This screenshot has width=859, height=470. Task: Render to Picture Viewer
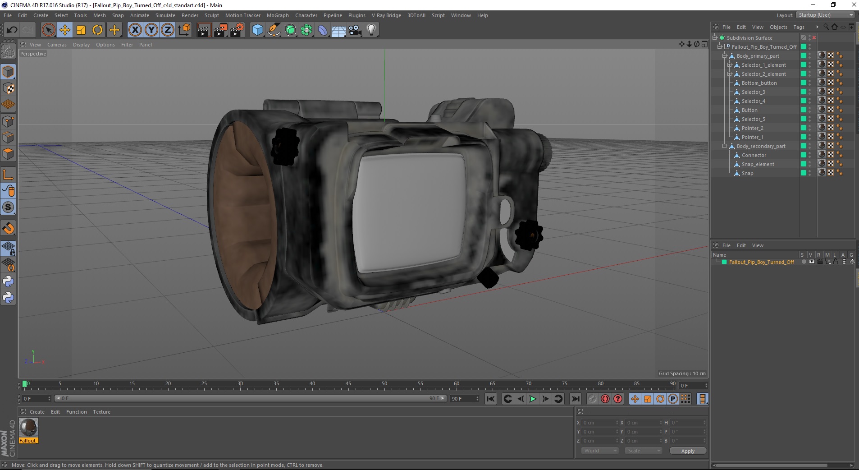coord(220,30)
